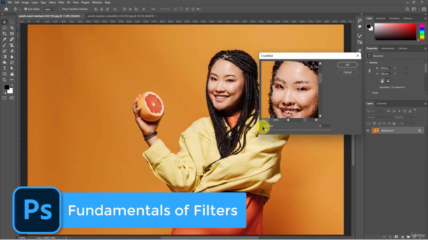Screen dimensions: 428x240
Task: Select the Dodge tool
Action: (x=5, y=63)
